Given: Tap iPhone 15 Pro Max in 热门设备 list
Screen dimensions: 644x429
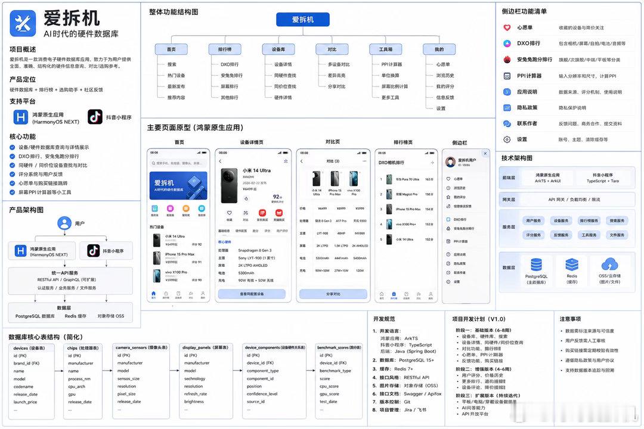Looking at the screenshot, I should point(178,258).
